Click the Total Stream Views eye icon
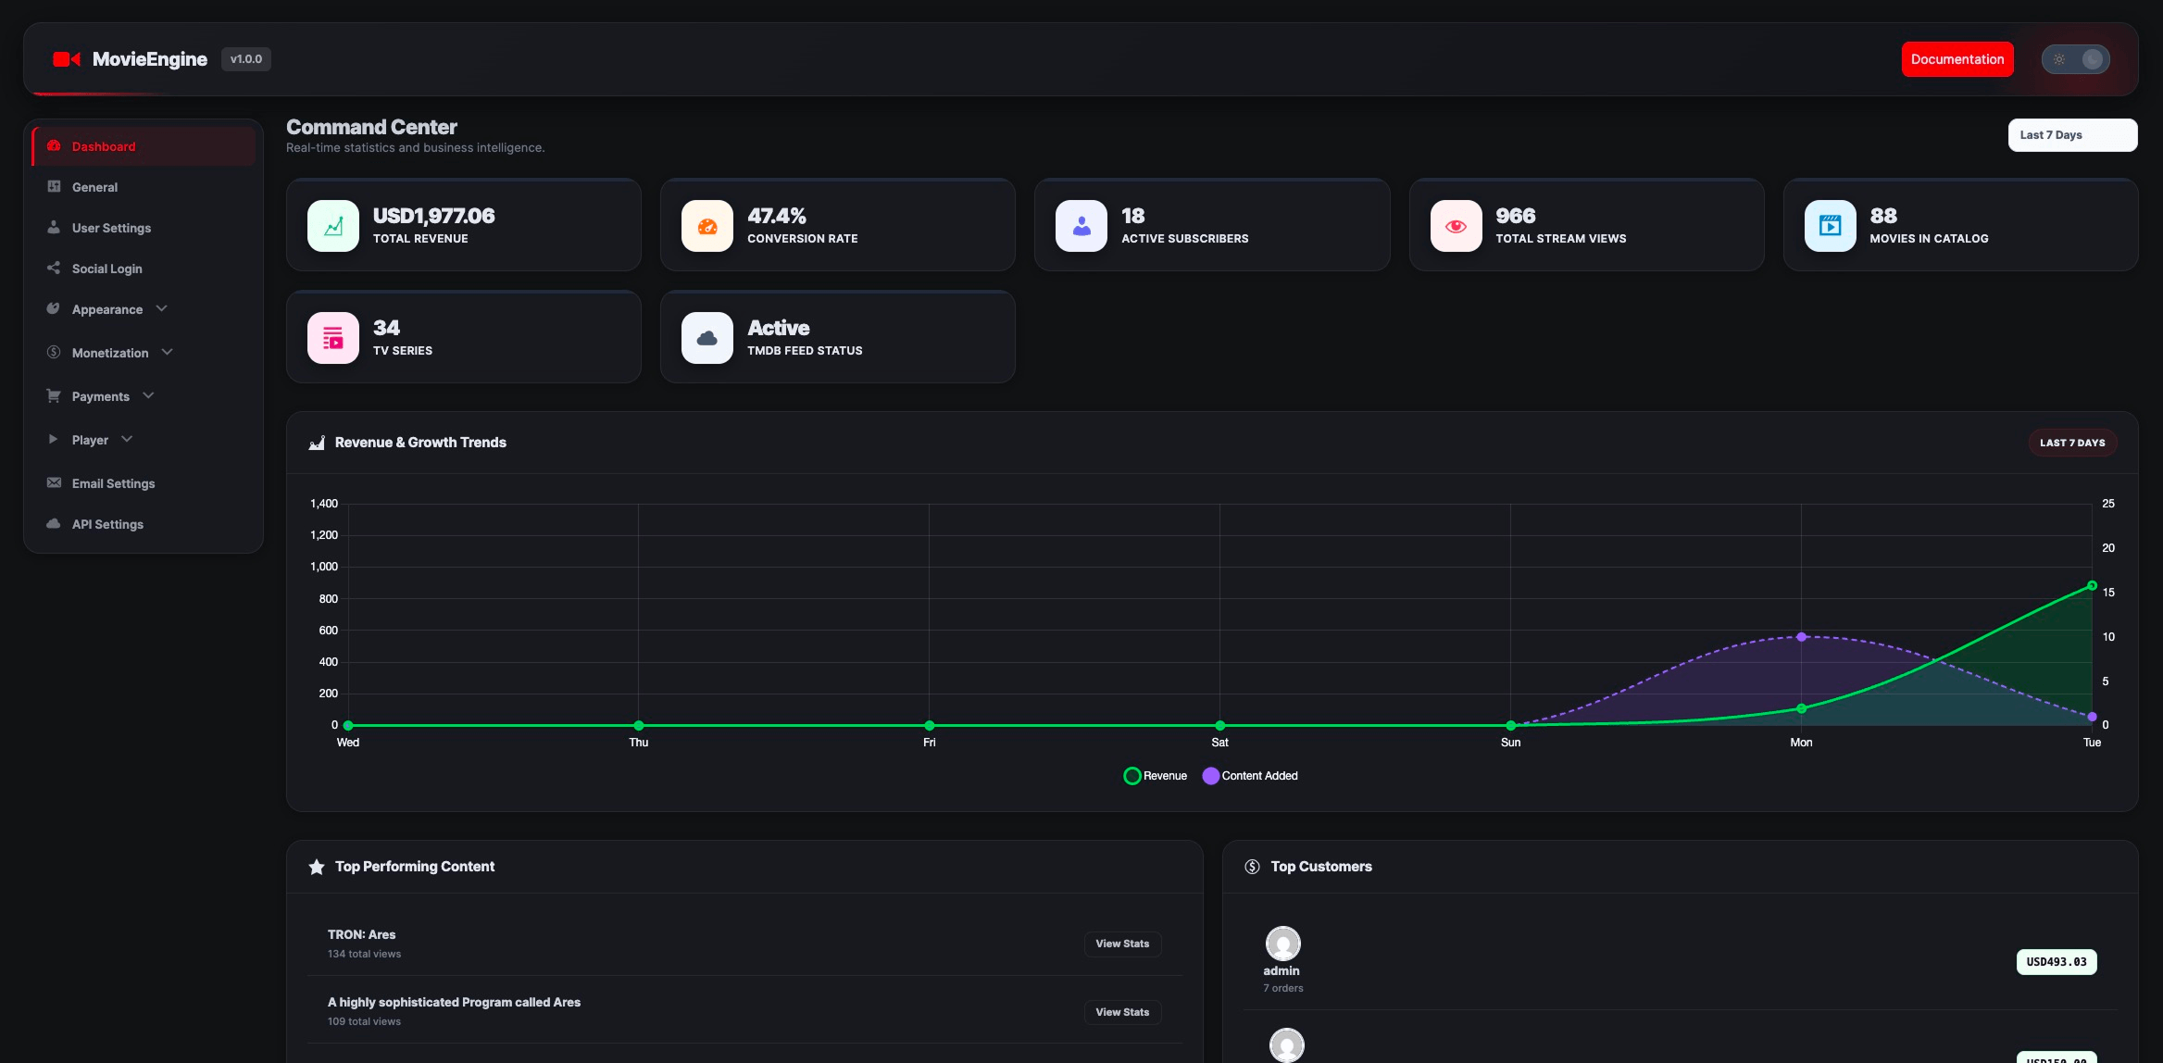 (1456, 226)
